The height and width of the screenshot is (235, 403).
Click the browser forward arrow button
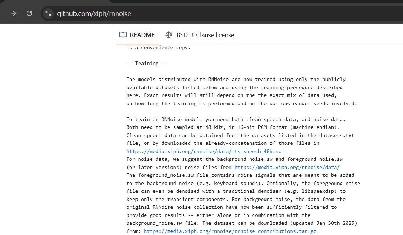pyautogui.click(x=13, y=13)
